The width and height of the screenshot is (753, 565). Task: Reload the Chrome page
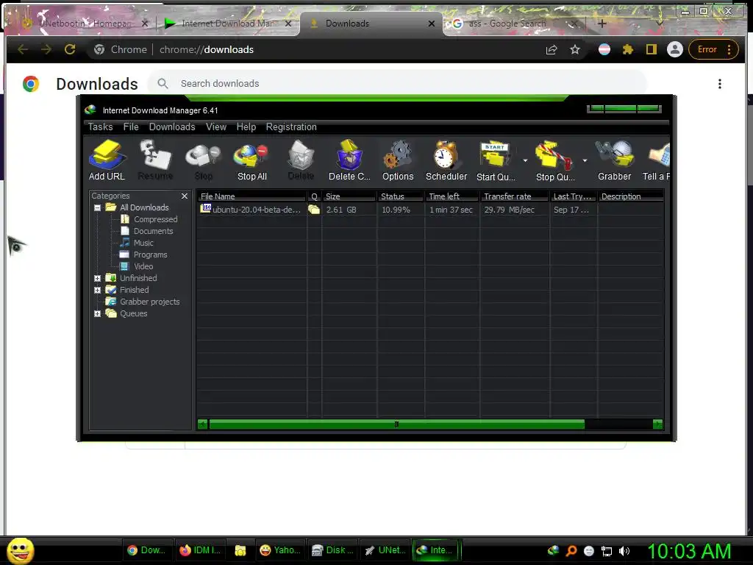point(70,49)
